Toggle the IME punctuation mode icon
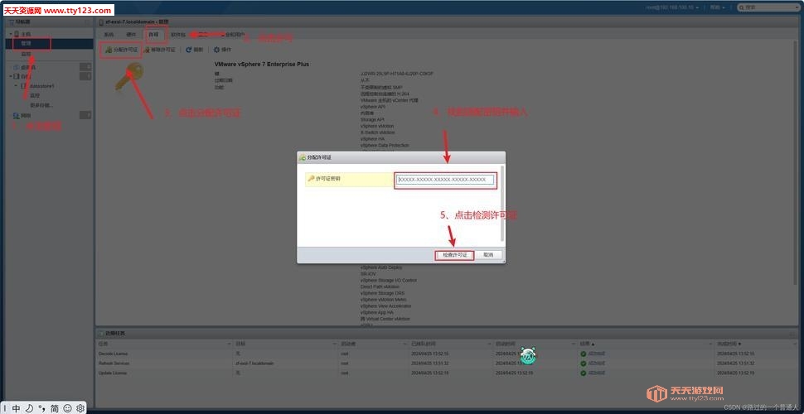 pos(41,408)
